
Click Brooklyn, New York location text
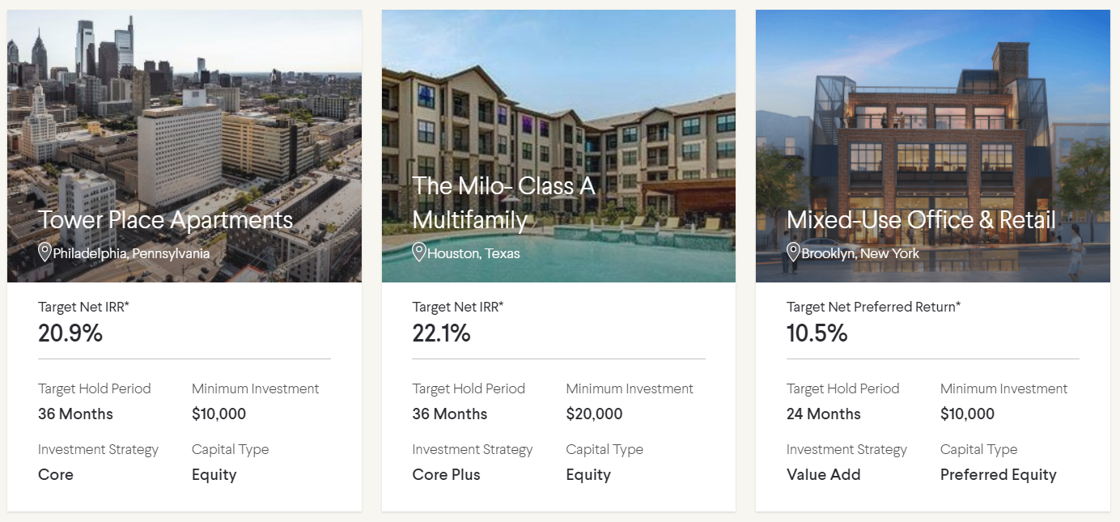pos(861,253)
